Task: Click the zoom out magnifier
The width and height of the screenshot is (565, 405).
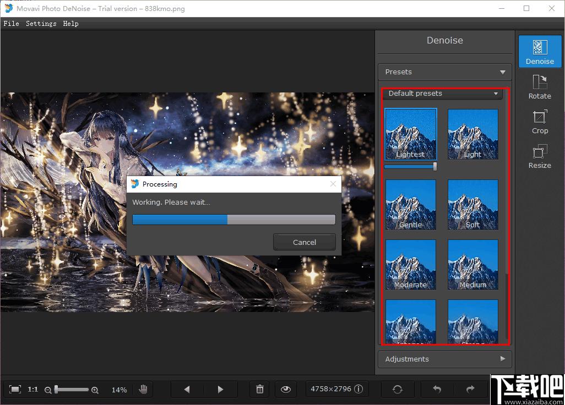Action: coord(47,390)
